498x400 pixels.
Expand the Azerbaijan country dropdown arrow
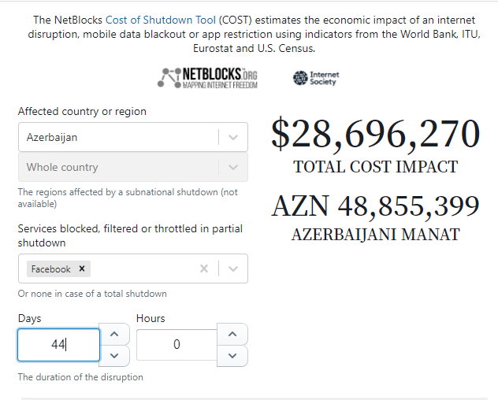click(x=233, y=137)
